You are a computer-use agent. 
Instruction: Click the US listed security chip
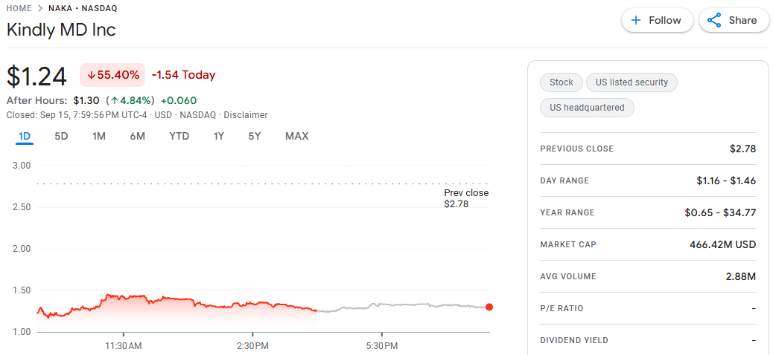click(x=632, y=82)
